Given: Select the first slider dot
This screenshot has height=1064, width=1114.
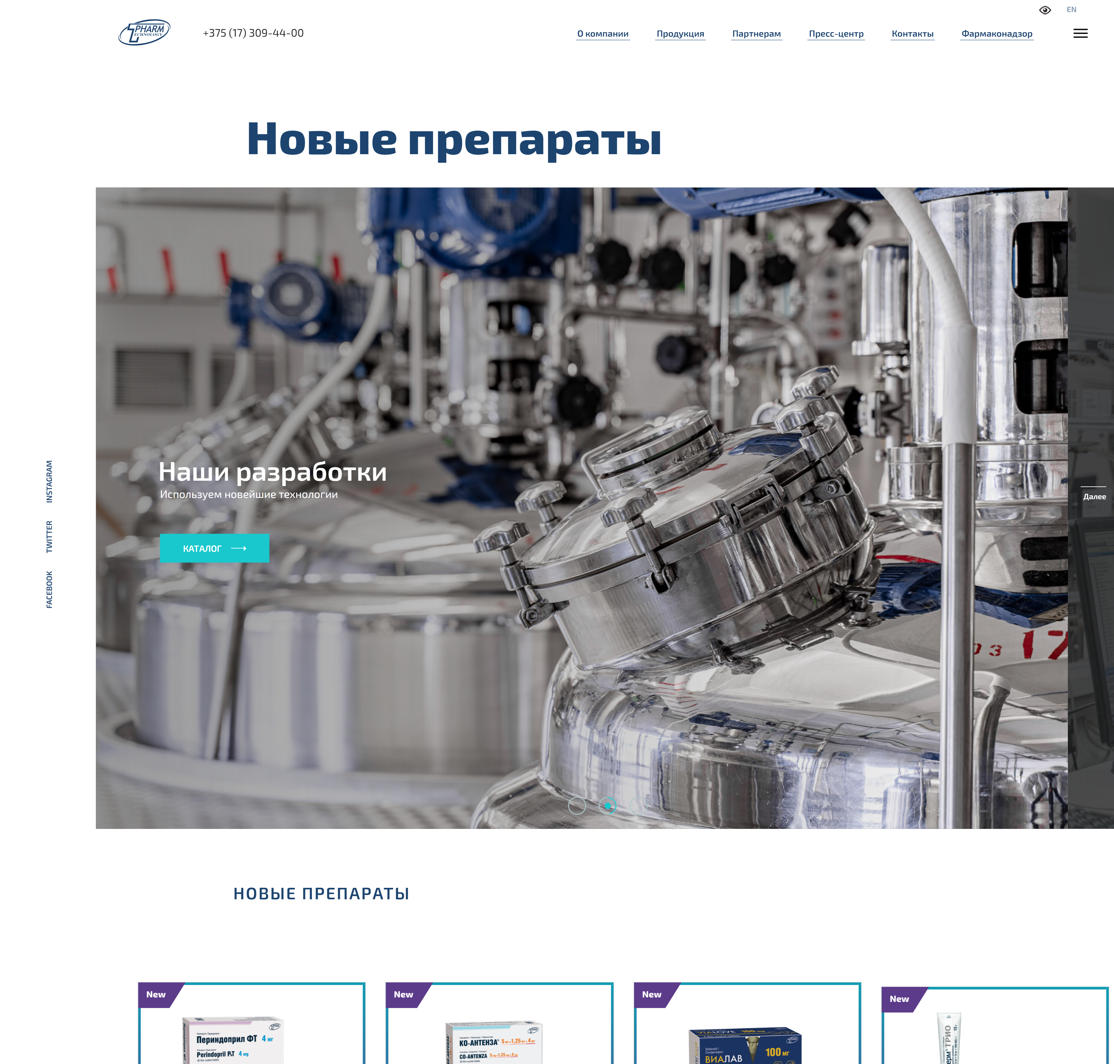Looking at the screenshot, I should (576, 805).
